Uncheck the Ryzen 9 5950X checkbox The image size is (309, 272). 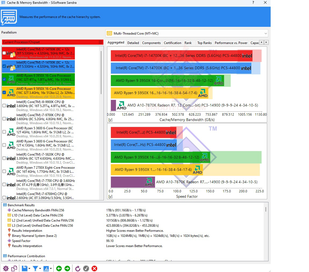pos(4,93)
